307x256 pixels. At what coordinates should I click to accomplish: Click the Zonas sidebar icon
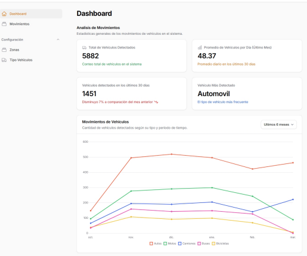(x=4, y=50)
